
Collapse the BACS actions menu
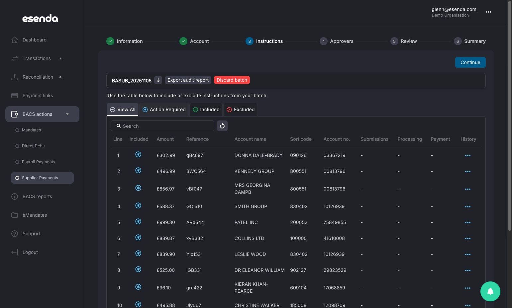pos(42,114)
